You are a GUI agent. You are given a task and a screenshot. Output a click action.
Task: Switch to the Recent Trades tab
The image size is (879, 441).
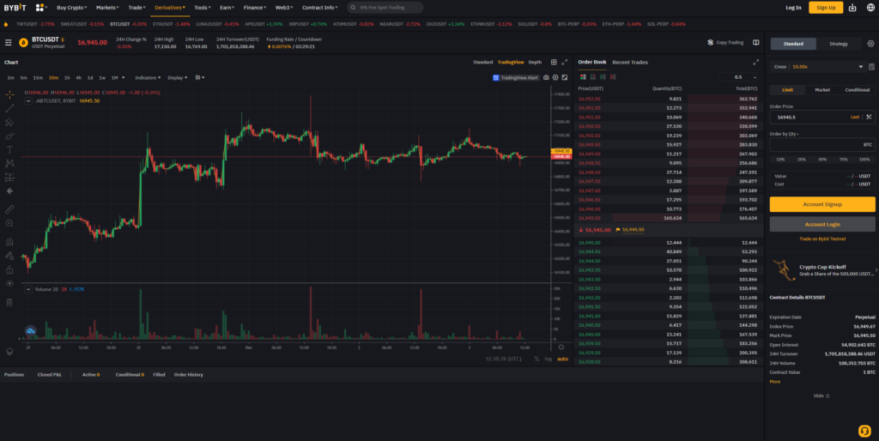[x=629, y=62]
